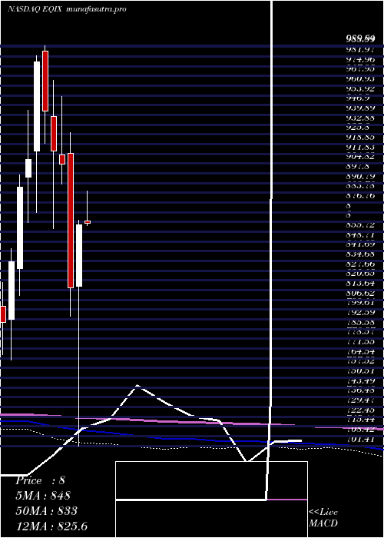The height and width of the screenshot is (538, 384).
Task: Click the 974.96 price axis label
Action: [360, 60]
